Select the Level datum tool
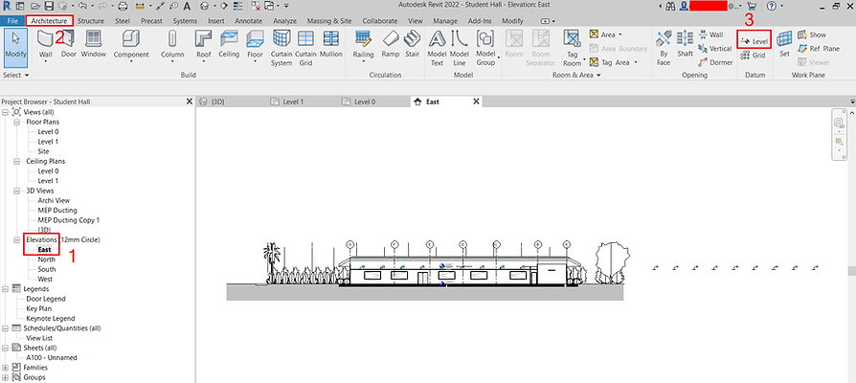Image resolution: width=856 pixels, height=383 pixels. pyautogui.click(x=754, y=41)
